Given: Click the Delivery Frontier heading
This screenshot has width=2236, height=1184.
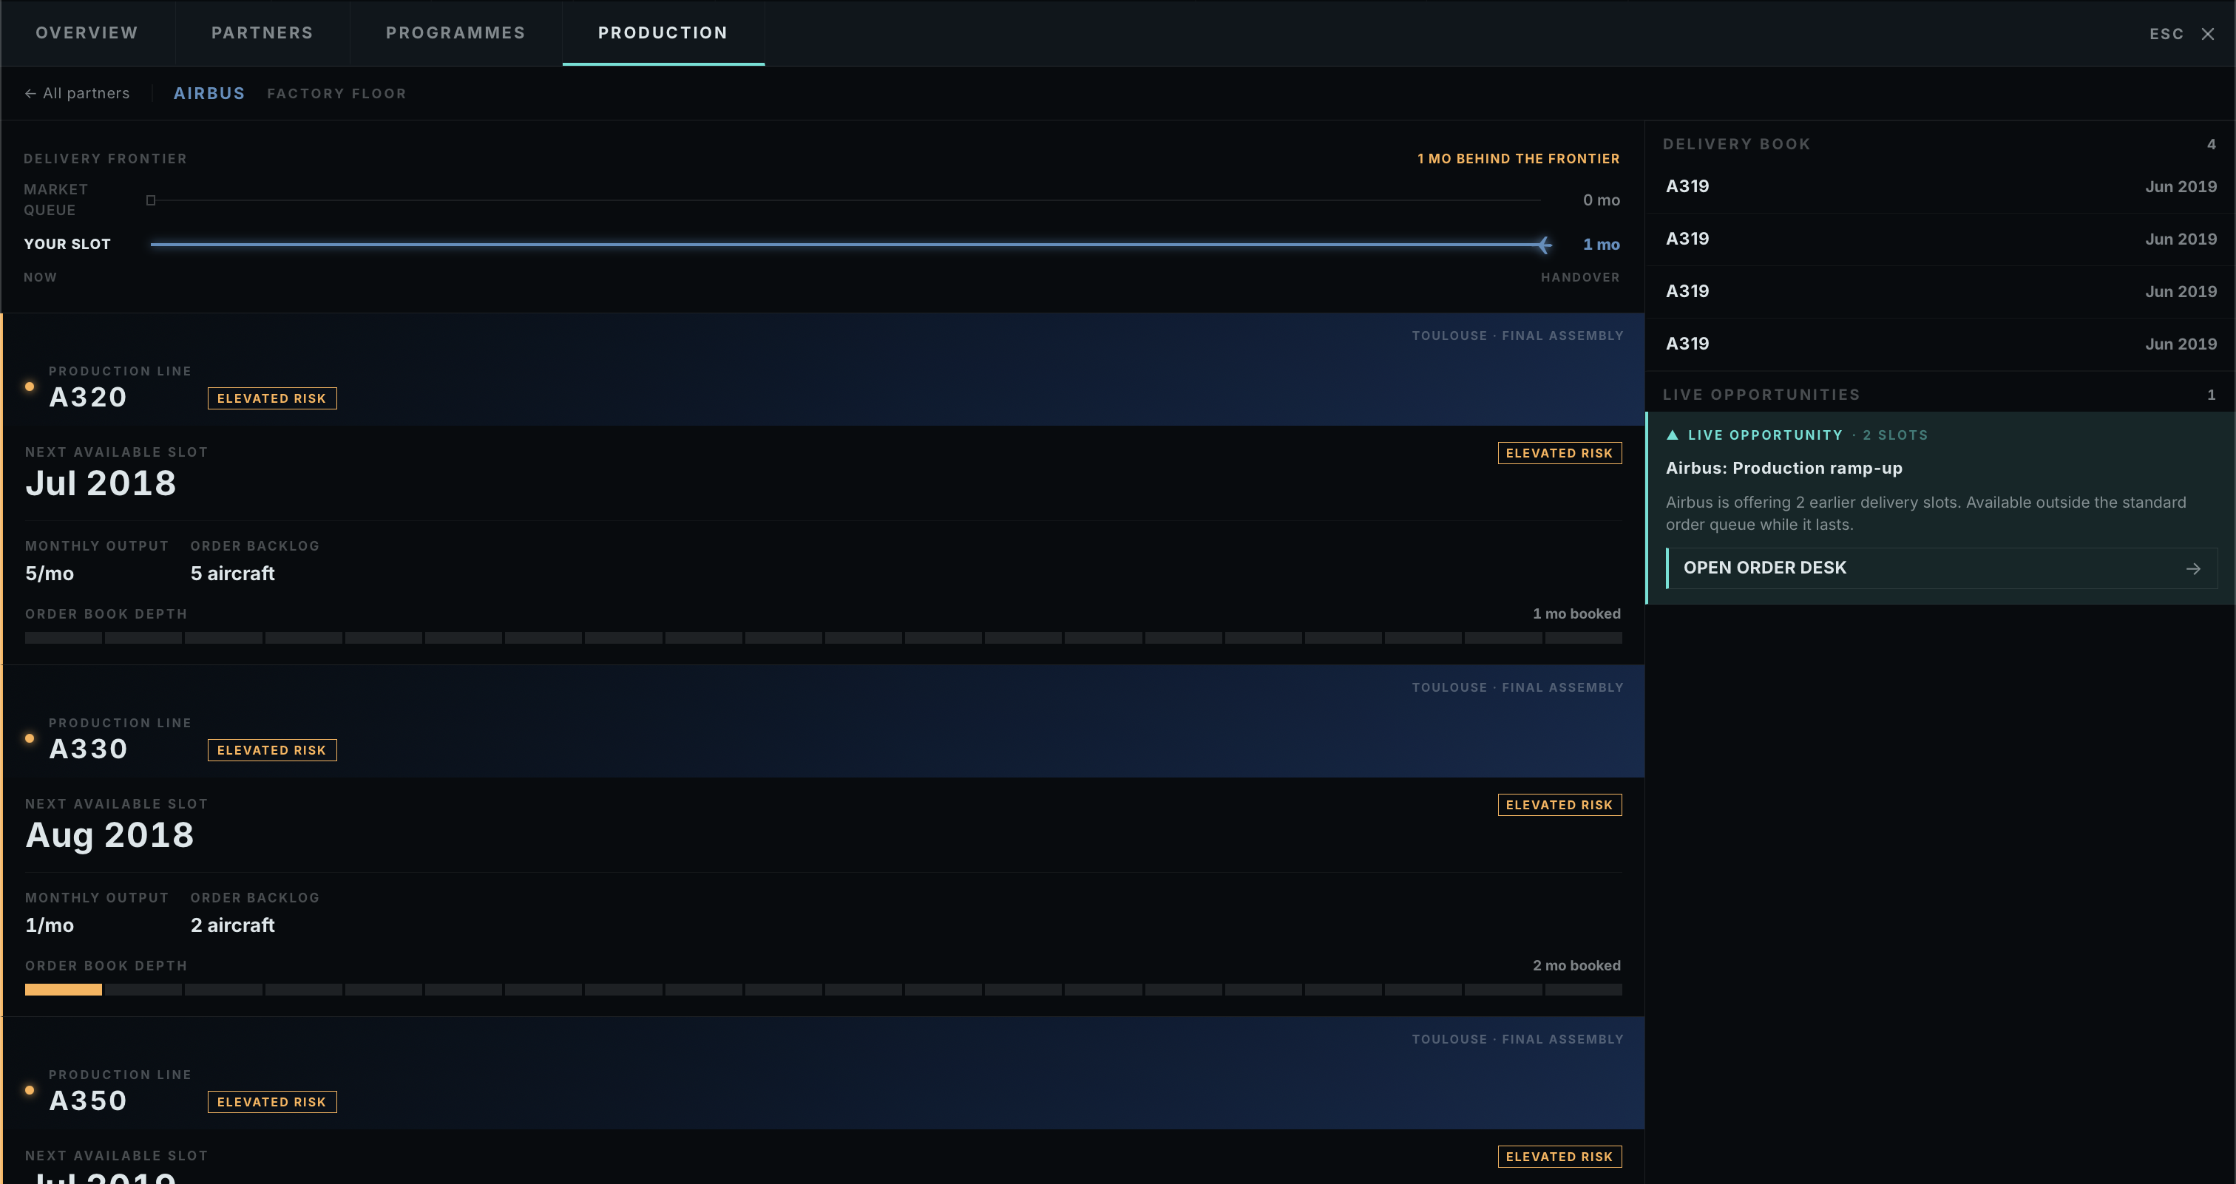Looking at the screenshot, I should tap(105, 159).
